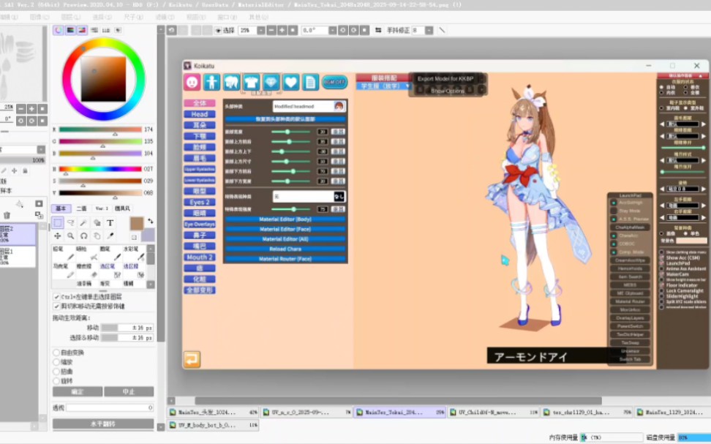Select the Text tool in SAI
This screenshot has height=444, width=711.
110,222
